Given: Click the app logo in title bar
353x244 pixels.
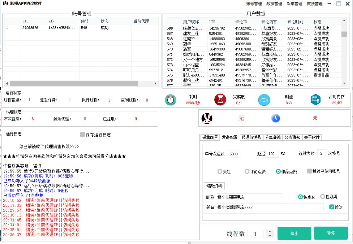Looking at the screenshot, I should pos(5,4).
